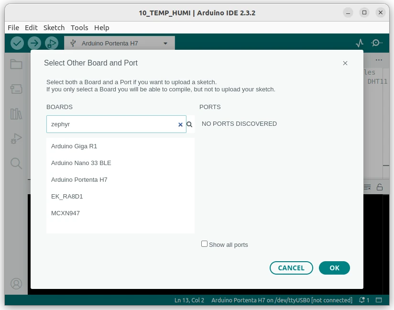Screen dimensions: 394x310
Task: Maximize the Arduino IDE window
Action: (x=364, y=12)
